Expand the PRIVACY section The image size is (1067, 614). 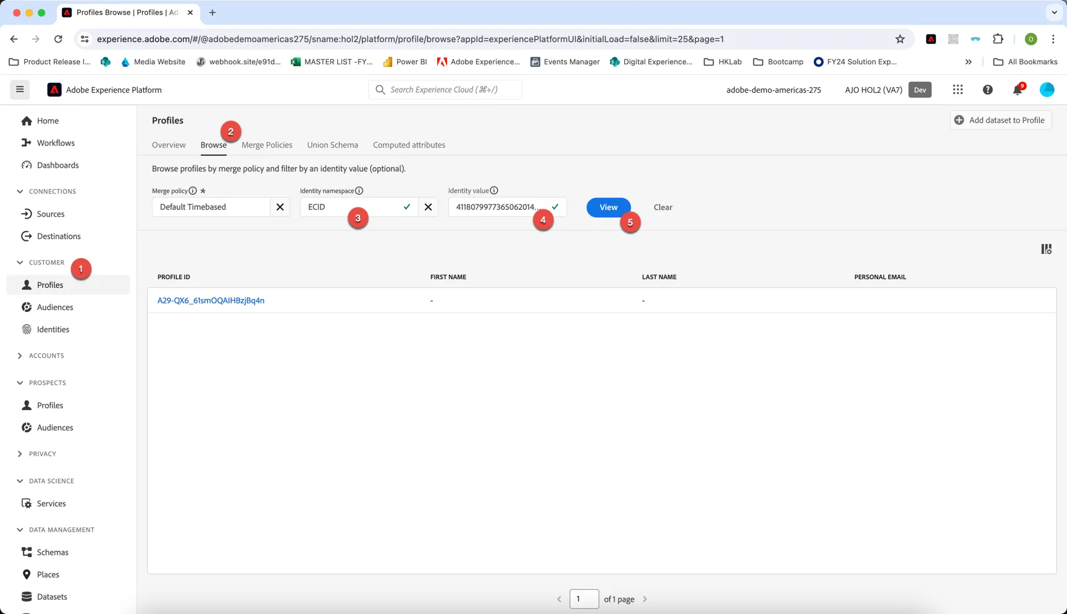tap(36, 454)
